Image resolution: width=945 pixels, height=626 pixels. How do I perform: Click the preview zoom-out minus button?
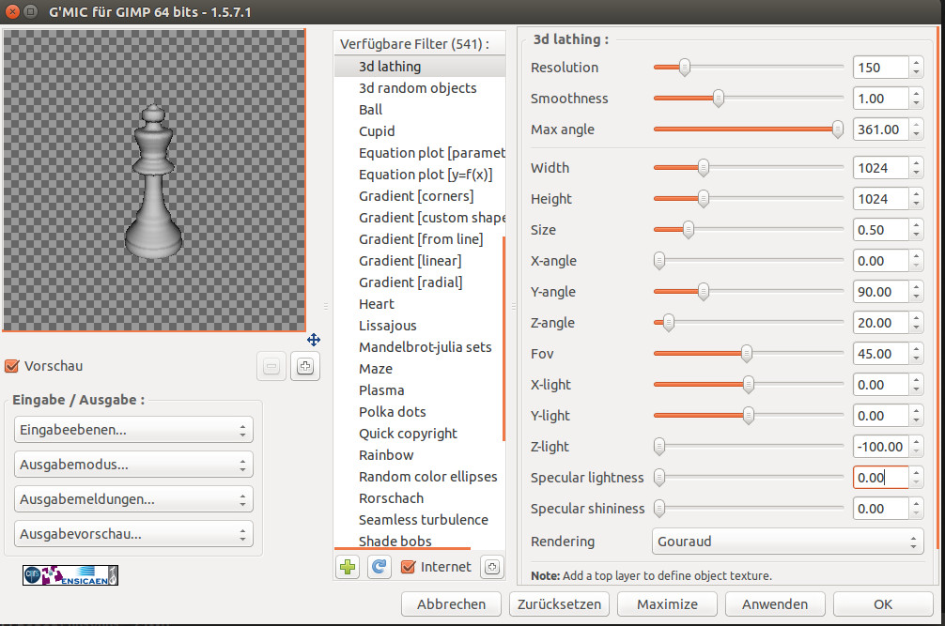point(271,367)
